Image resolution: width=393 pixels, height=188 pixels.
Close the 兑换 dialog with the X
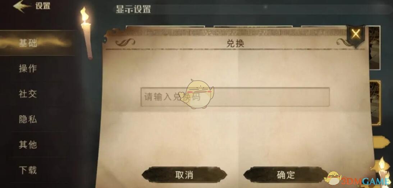356,34
